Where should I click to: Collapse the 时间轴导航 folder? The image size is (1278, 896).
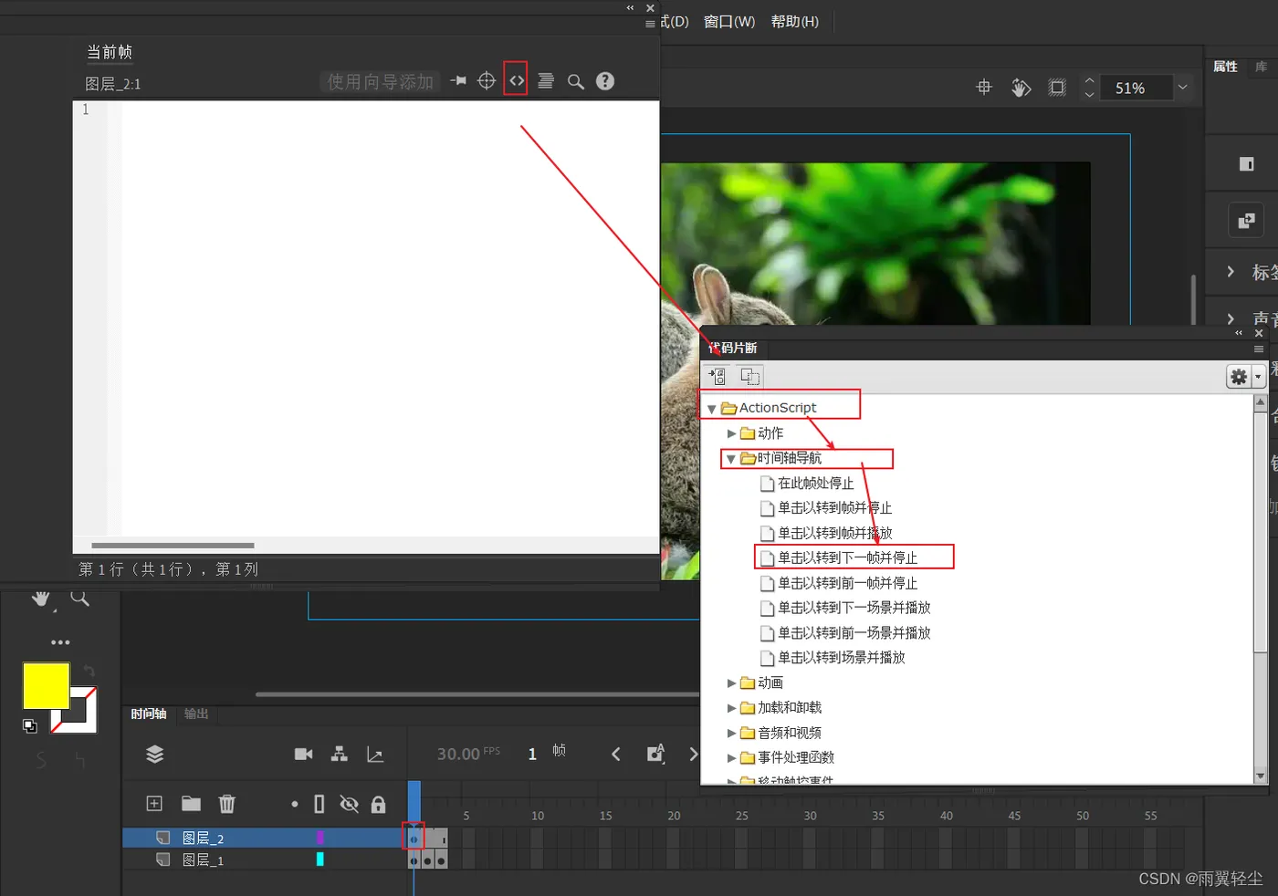(x=731, y=459)
